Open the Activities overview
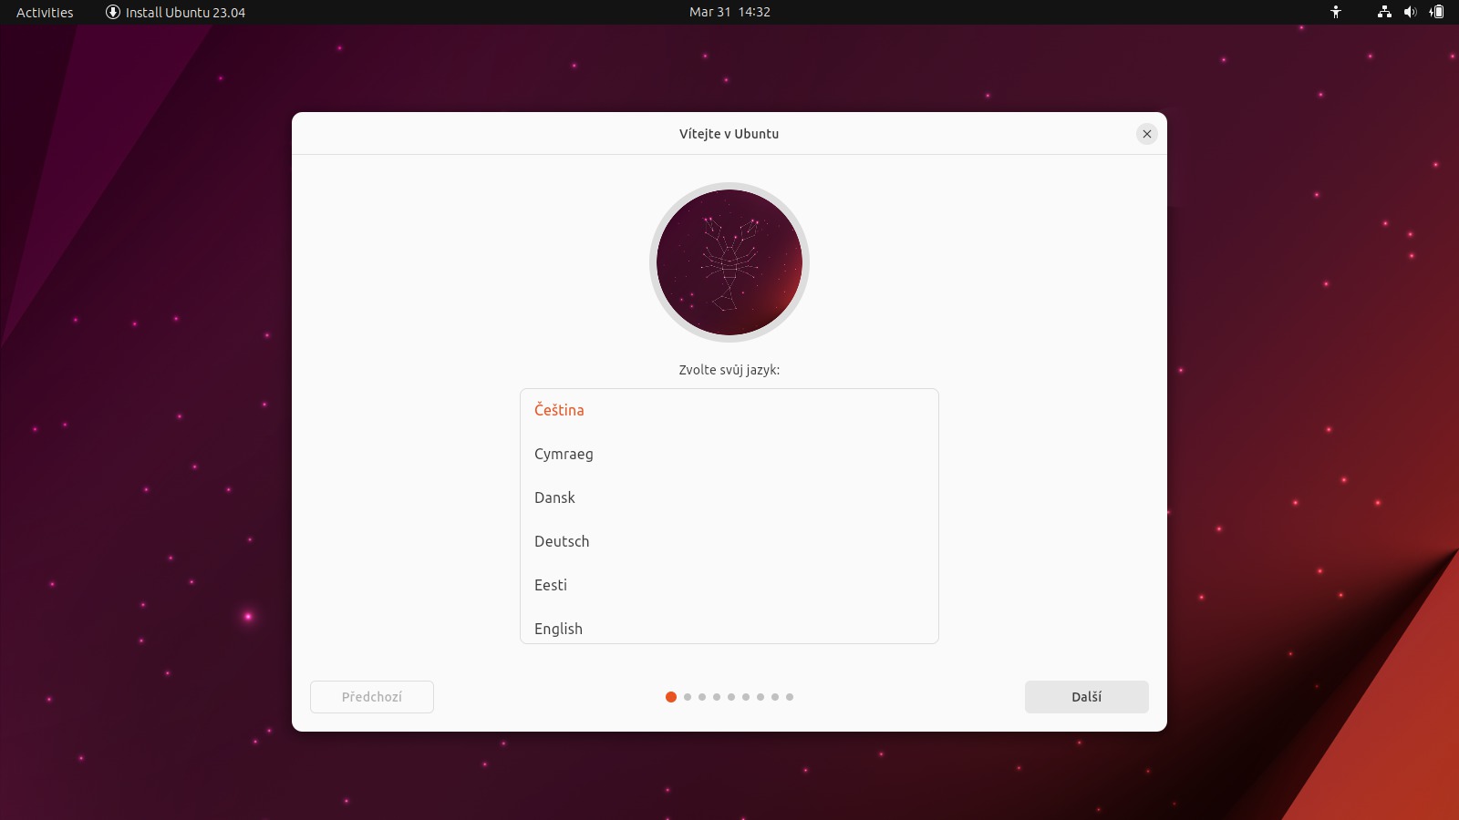 [45, 12]
